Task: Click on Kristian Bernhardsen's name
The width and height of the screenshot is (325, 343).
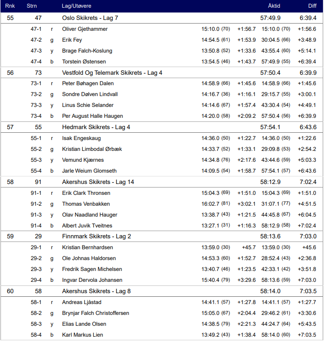Action: 87,247
